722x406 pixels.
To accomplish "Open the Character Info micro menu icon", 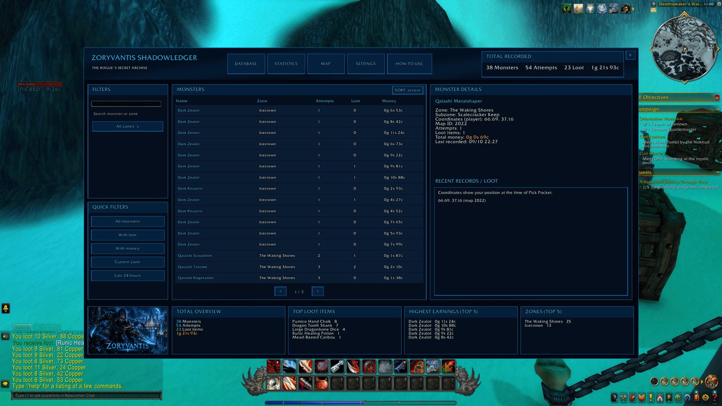I will (614, 397).
